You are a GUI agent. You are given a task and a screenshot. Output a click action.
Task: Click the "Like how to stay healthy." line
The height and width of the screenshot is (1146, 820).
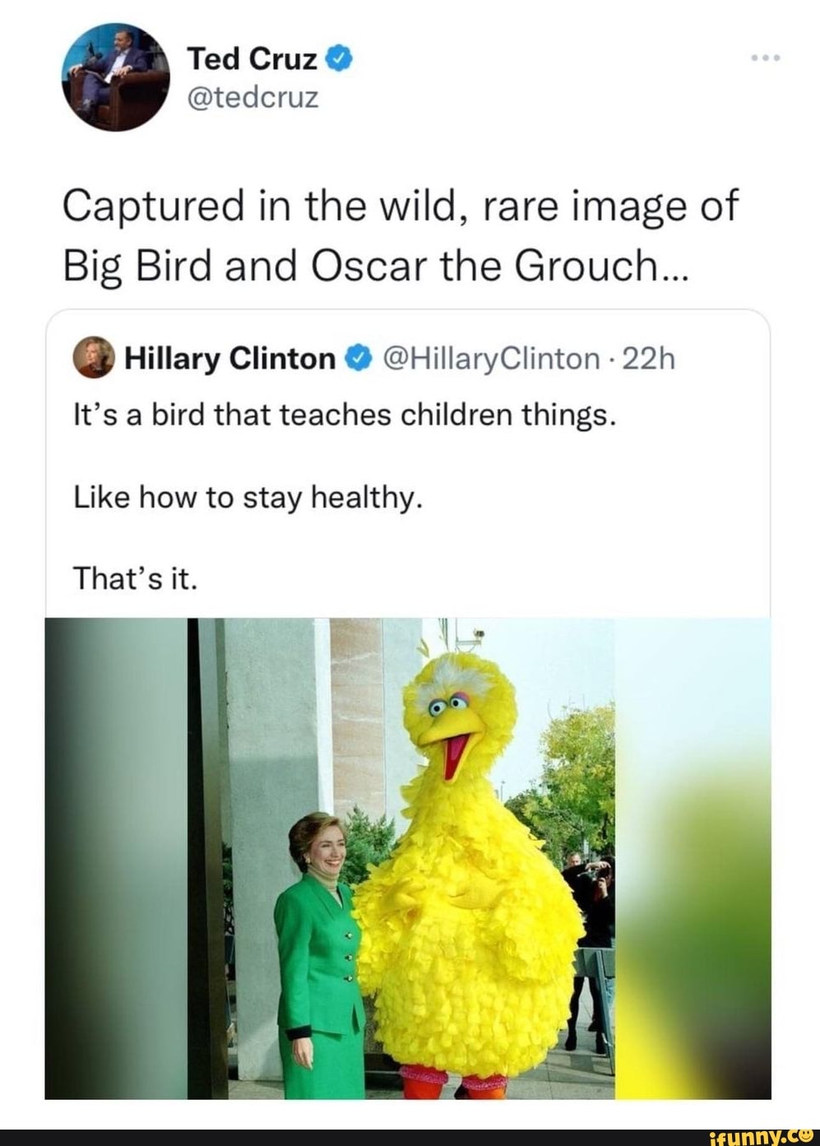click(x=248, y=497)
